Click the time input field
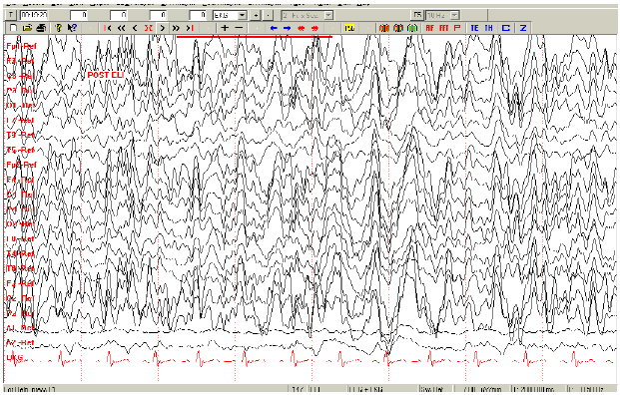 pos(34,15)
